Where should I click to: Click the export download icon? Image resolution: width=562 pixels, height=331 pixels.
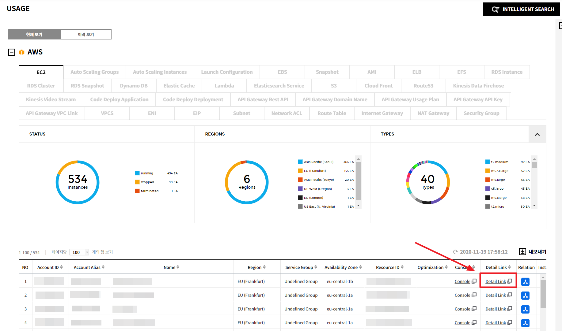point(522,252)
